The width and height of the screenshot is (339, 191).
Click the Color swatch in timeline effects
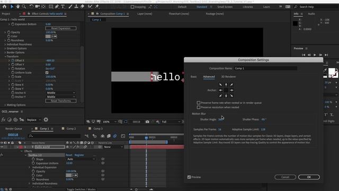(x=68, y=175)
